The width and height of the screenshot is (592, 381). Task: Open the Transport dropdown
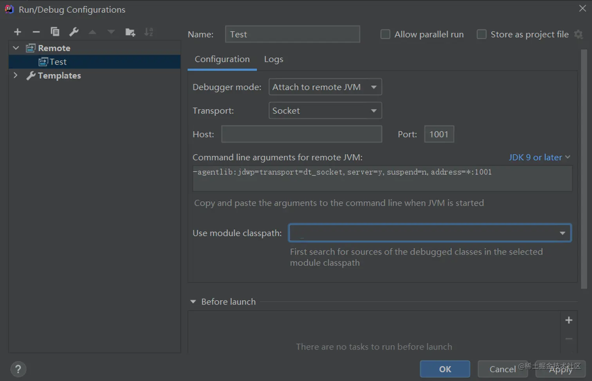coord(325,111)
